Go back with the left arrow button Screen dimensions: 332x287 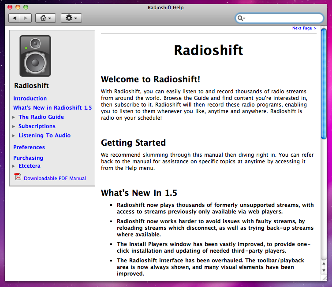[14, 18]
